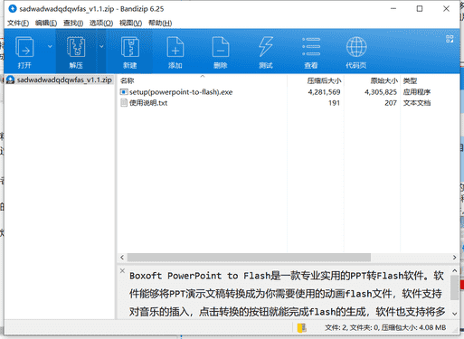Image resolution: width=464 pixels, height=339 pixels.
Task: Select the 使用说明.txt file row
Action: [x=288, y=103]
